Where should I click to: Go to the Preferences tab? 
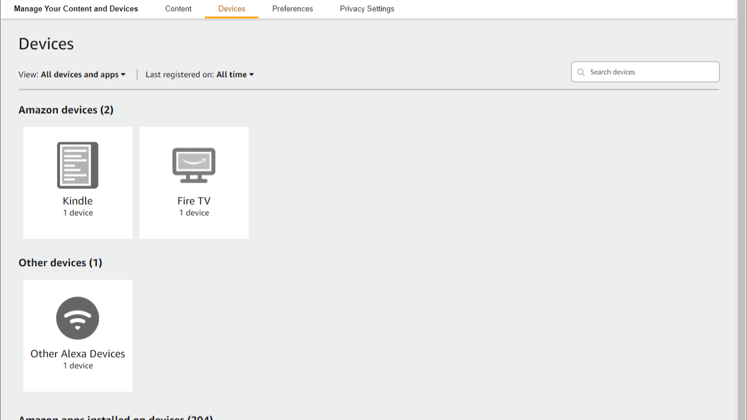(x=292, y=9)
